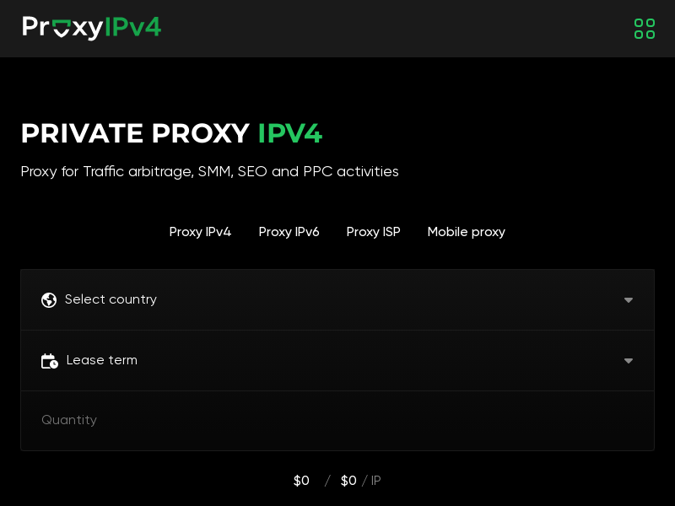Expand the Select country dropdown arrow

(629, 300)
